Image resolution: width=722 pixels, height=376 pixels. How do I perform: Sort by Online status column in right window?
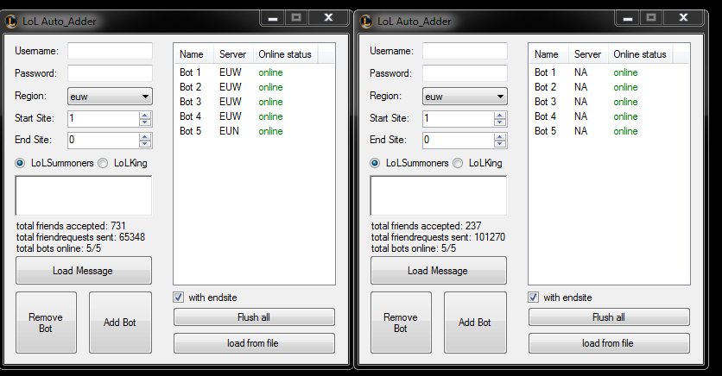pos(641,54)
